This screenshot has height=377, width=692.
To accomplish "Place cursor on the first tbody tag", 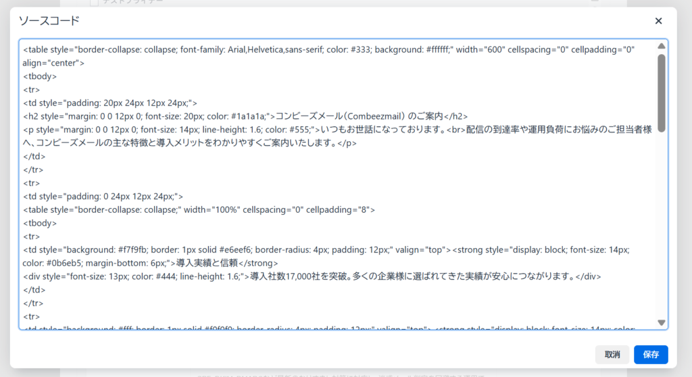I will click(40, 76).
